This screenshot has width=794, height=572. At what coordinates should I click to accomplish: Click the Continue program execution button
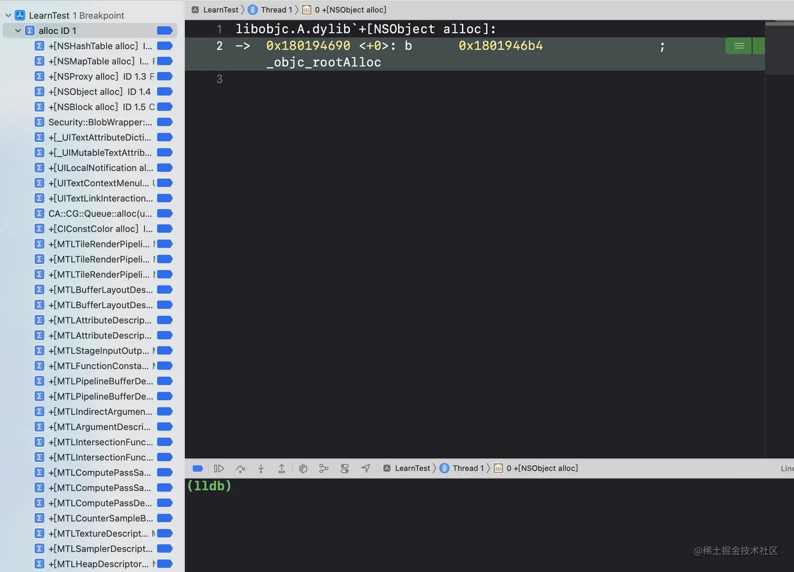(219, 469)
